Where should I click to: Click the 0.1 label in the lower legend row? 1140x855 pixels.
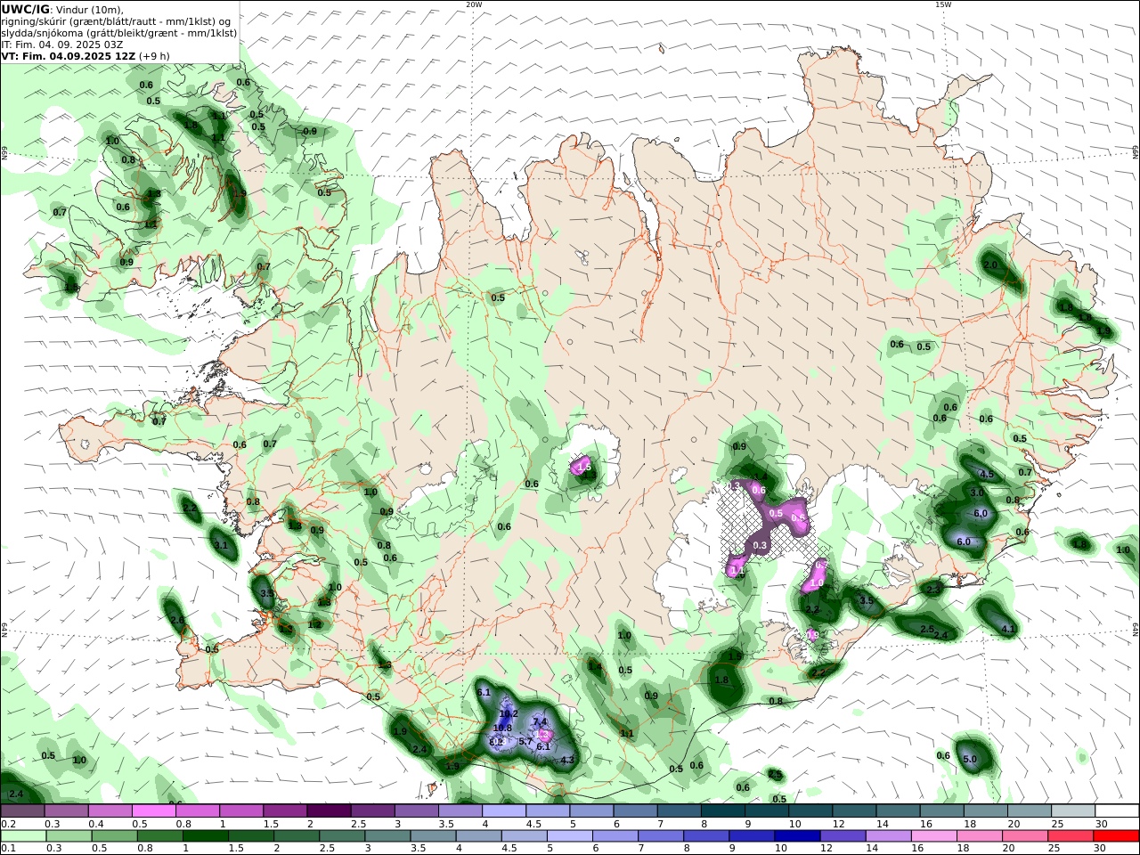[7, 849]
